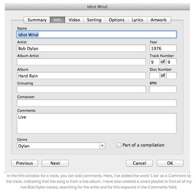Switch to the Summary tab
This screenshot has width=195, height=193.
(x=37, y=20)
